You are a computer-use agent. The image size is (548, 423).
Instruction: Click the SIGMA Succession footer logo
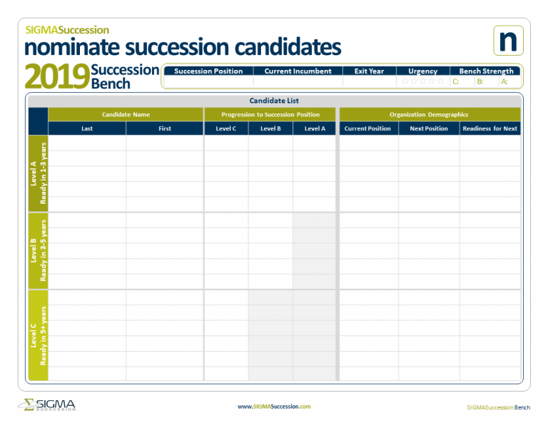pyautogui.click(x=47, y=405)
